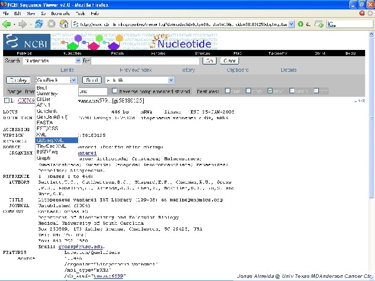Go to the Home page icon
This screenshot has width=375, height=281.
[64, 24]
